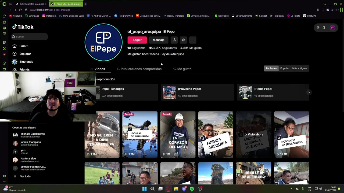
Task: Open the Twitch panel in the Opera sidebar
Action: point(4,43)
